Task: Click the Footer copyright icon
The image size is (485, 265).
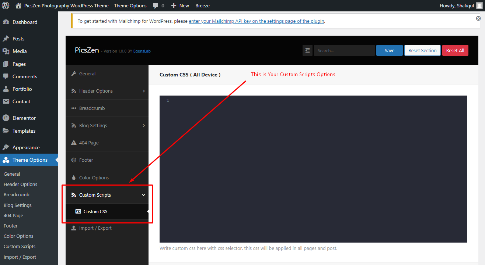Action: tap(73, 160)
